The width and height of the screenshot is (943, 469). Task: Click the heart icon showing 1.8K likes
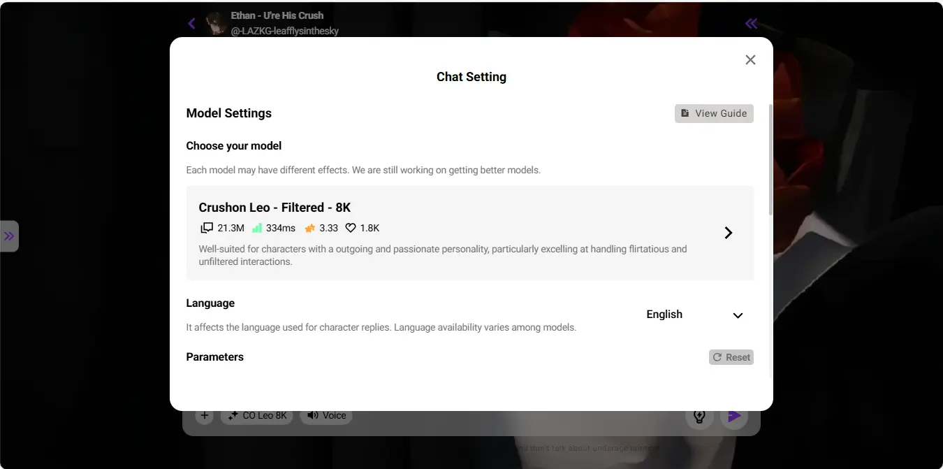click(x=351, y=228)
